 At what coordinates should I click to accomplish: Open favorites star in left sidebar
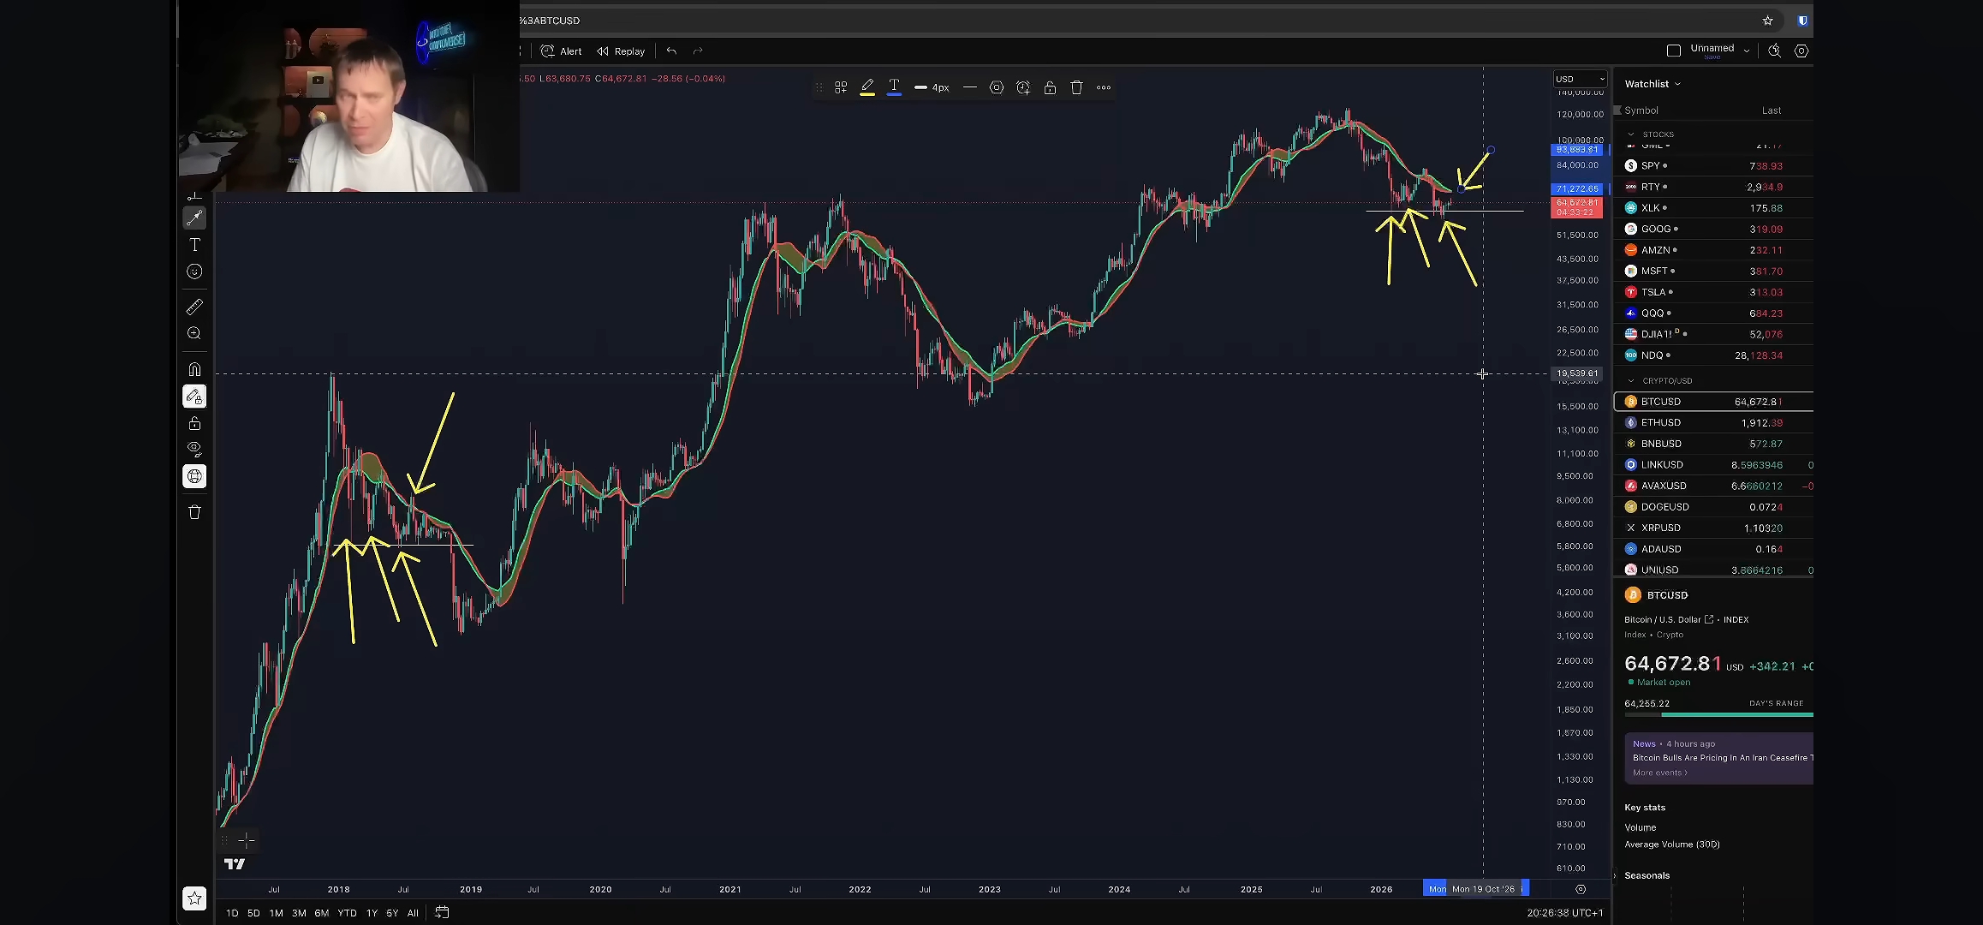tap(194, 898)
